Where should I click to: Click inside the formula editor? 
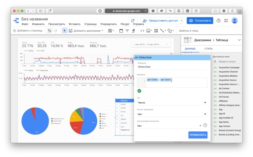[x=176, y=83]
